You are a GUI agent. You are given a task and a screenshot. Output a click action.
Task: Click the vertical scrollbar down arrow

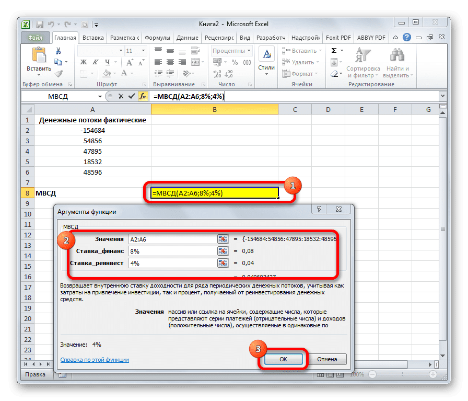click(442, 356)
